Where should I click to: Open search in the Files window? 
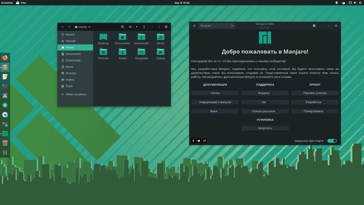[123, 27]
